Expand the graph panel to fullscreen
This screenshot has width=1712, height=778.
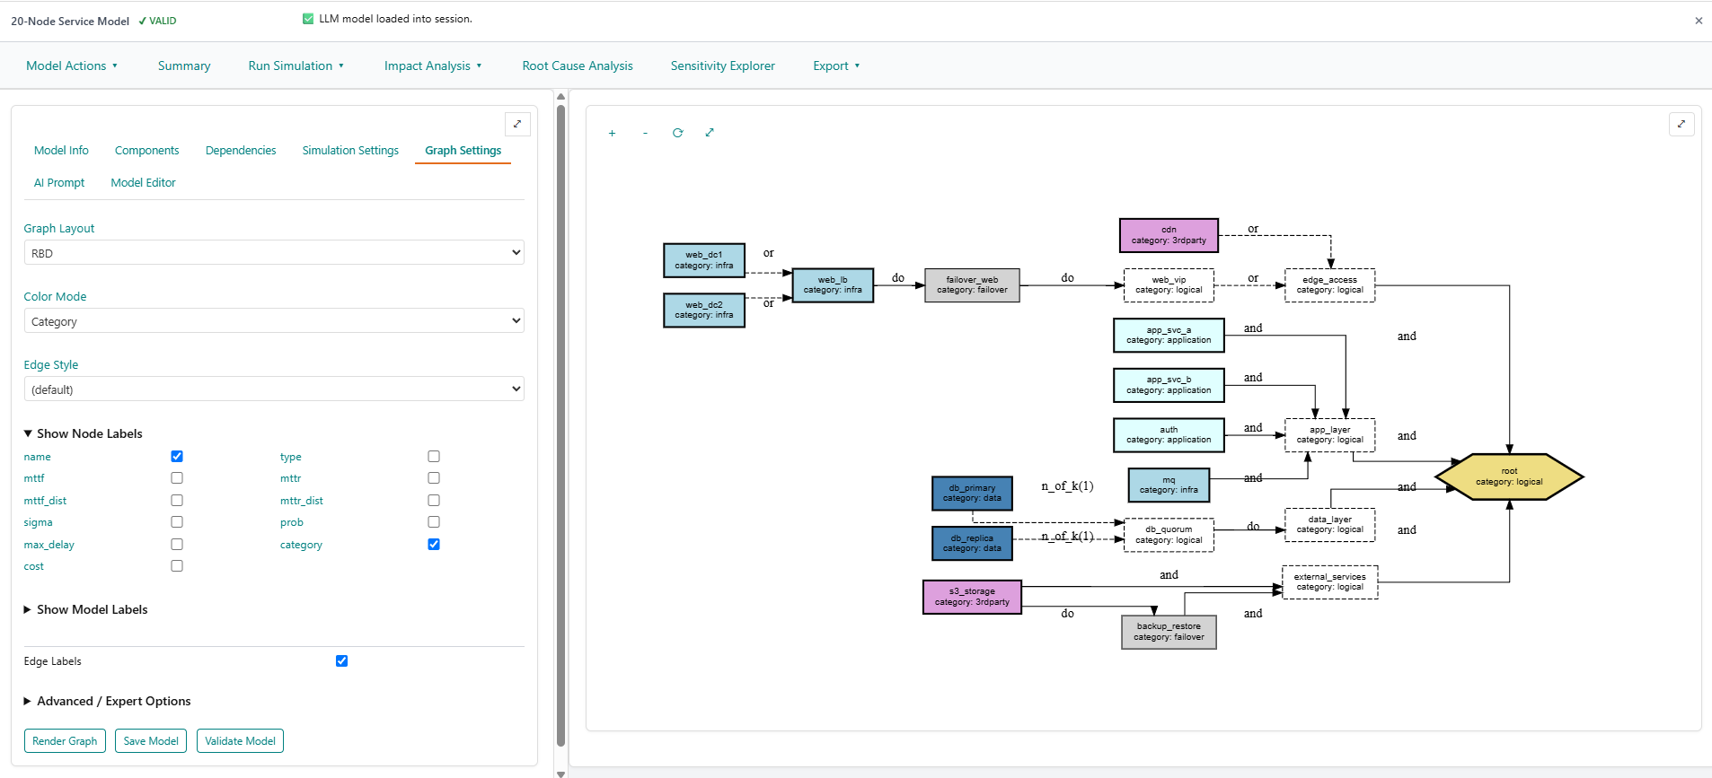[x=1681, y=124]
